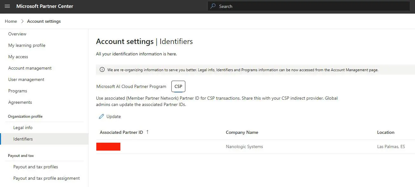Open Microsoft Partner Center title link
This screenshot has height=187, width=415.
click(45, 6)
